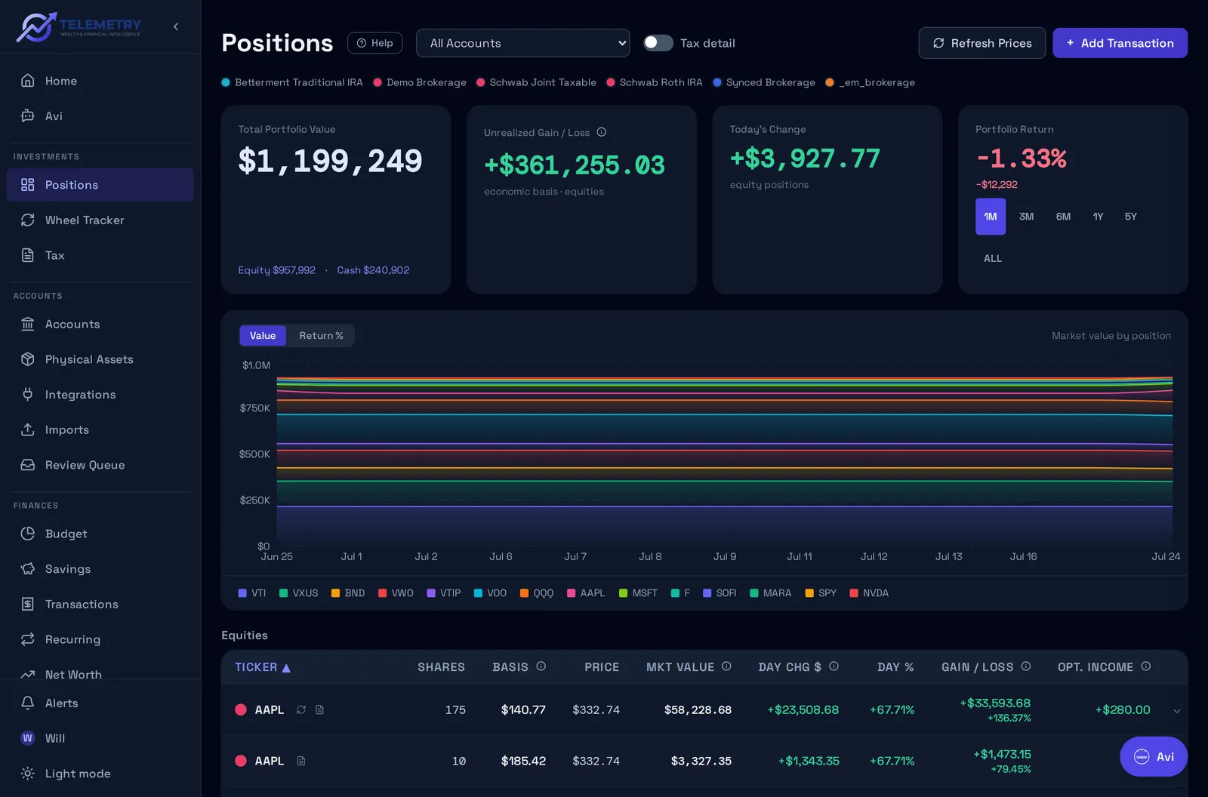This screenshot has height=797, width=1208.
Task: Switch chart to the Value tab
Action: point(263,336)
